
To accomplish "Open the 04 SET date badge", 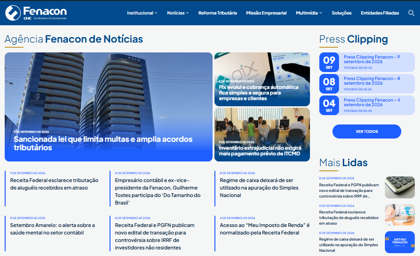I will tap(329, 105).
